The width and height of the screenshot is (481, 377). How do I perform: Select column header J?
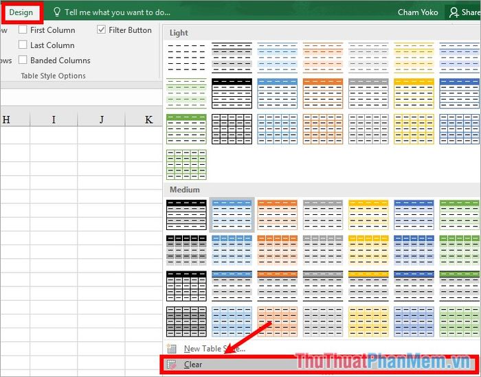101,119
